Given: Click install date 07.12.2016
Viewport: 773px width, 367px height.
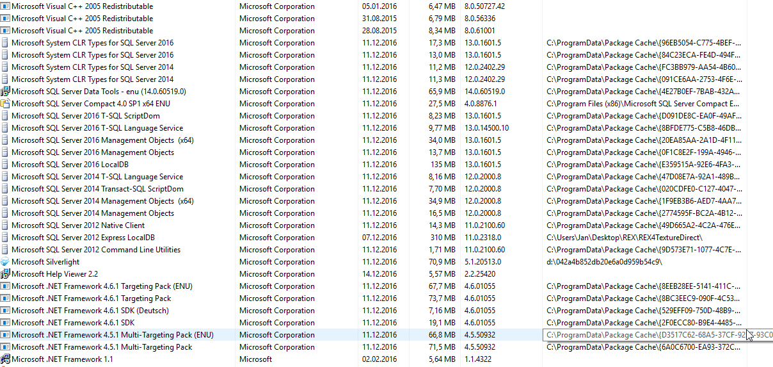Looking at the screenshot, I should coord(379,238).
